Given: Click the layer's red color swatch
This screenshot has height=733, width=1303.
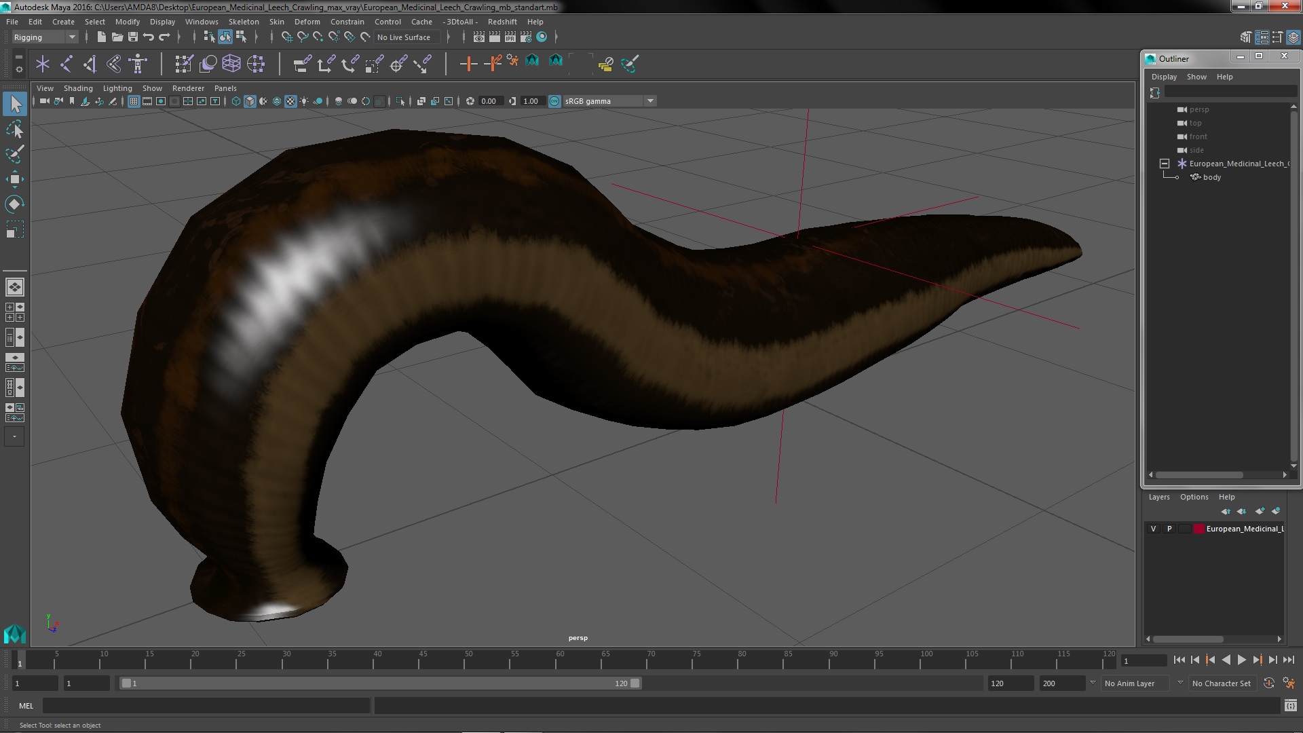Looking at the screenshot, I should pyautogui.click(x=1198, y=529).
